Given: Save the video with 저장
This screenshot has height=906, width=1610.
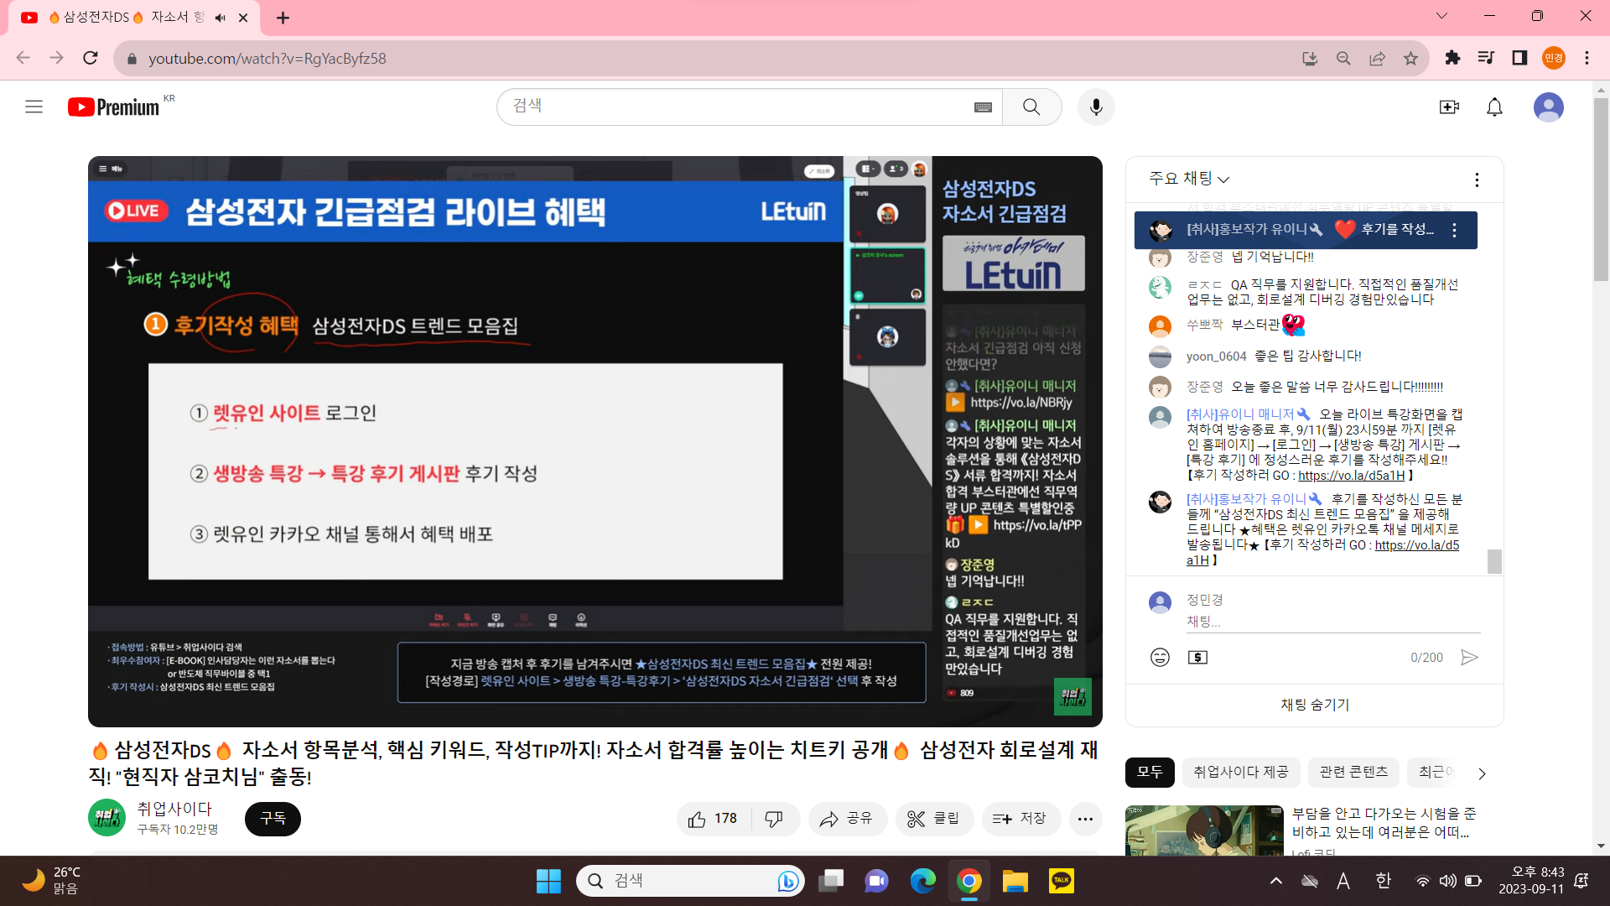Looking at the screenshot, I should pyautogui.click(x=1021, y=819).
